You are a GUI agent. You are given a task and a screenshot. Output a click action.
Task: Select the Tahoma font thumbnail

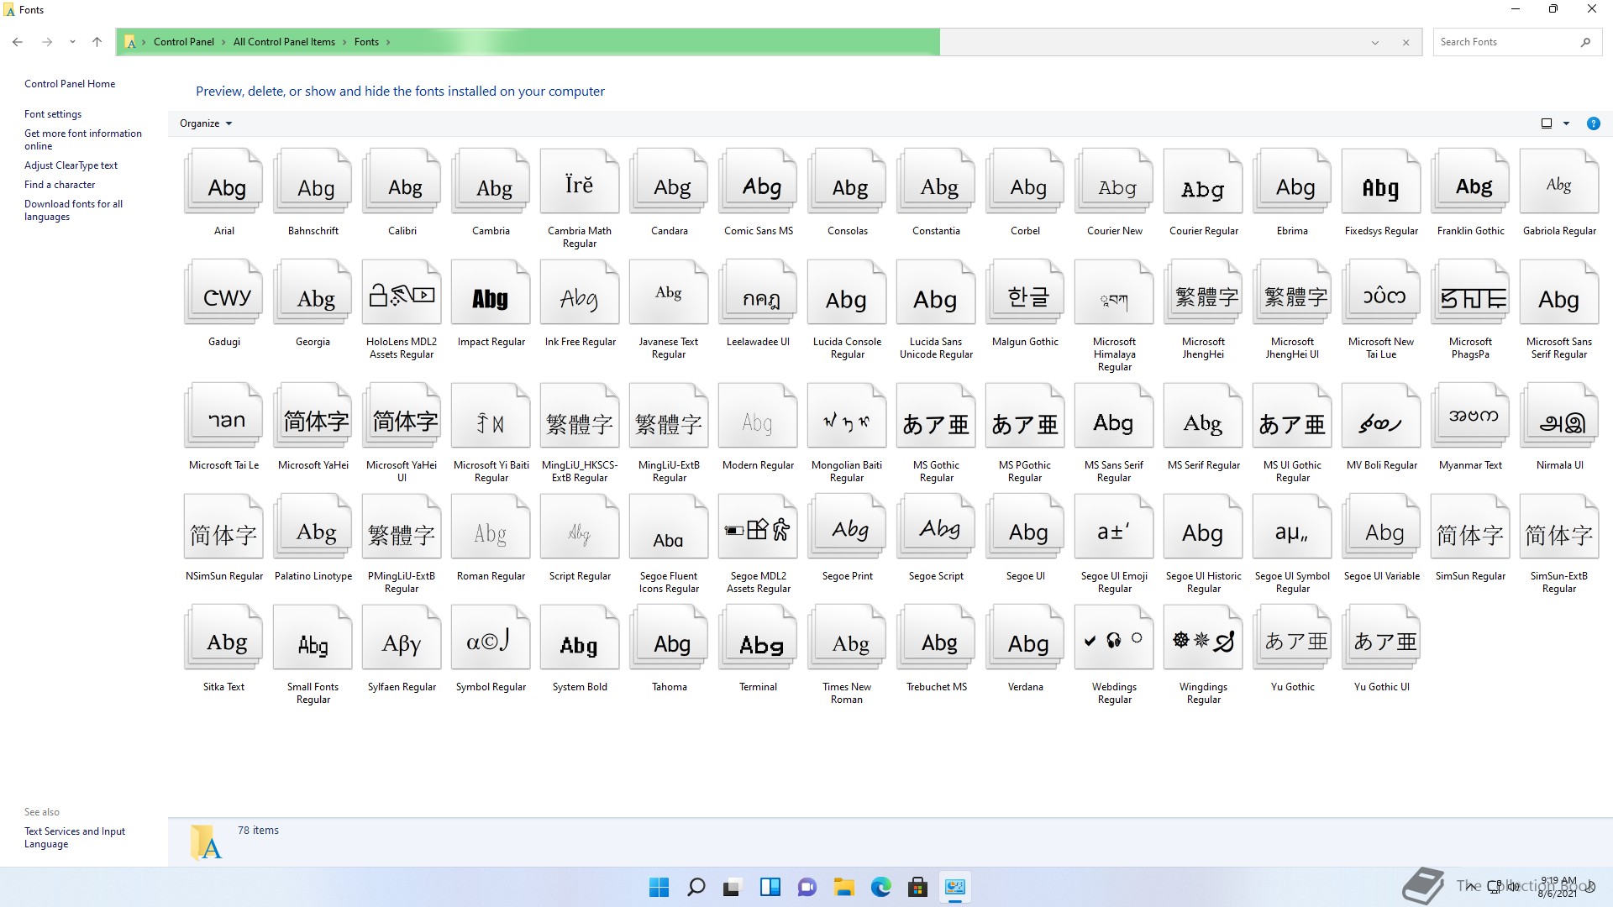[670, 638]
